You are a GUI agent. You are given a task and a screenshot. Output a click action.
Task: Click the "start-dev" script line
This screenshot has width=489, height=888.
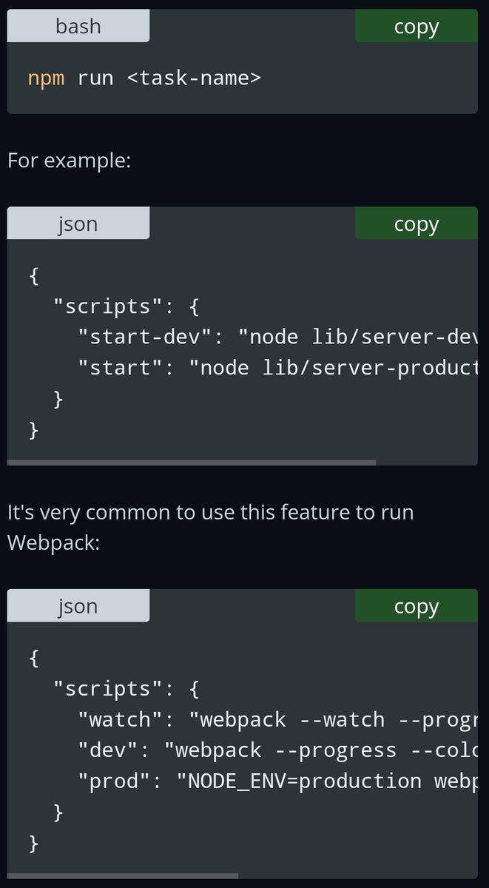[277, 337]
